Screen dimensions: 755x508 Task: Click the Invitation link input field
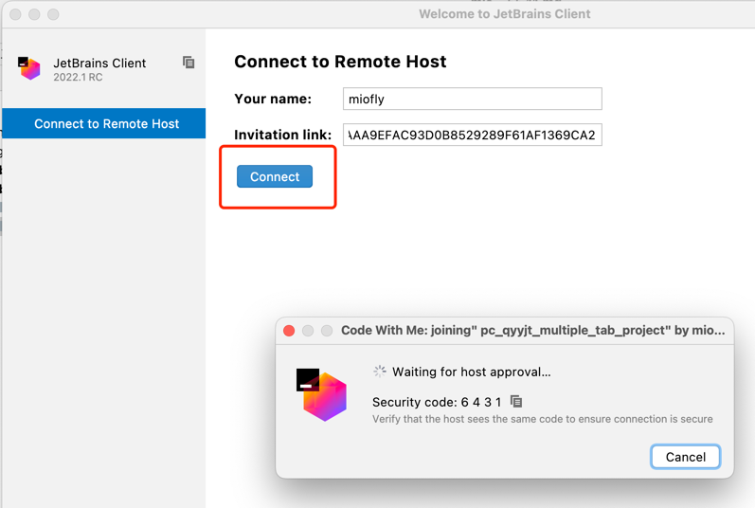tap(473, 135)
